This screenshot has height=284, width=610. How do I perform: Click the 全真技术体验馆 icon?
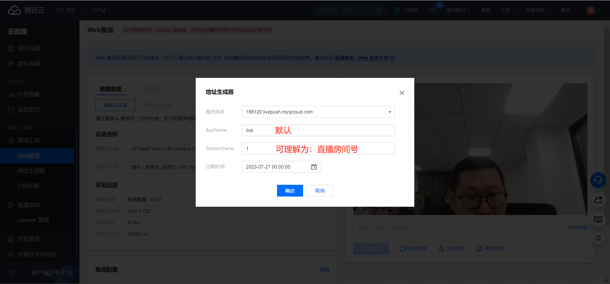pos(11,254)
